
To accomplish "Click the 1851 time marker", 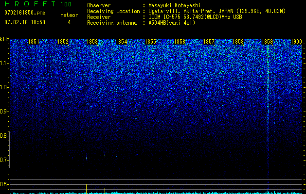I will [x=34, y=42].
